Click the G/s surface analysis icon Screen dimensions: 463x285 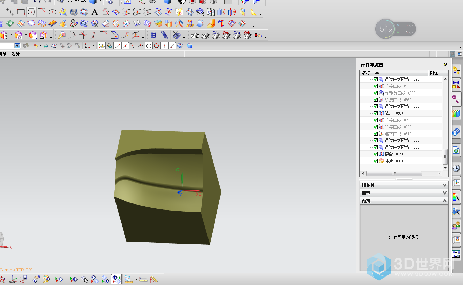pos(215,35)
